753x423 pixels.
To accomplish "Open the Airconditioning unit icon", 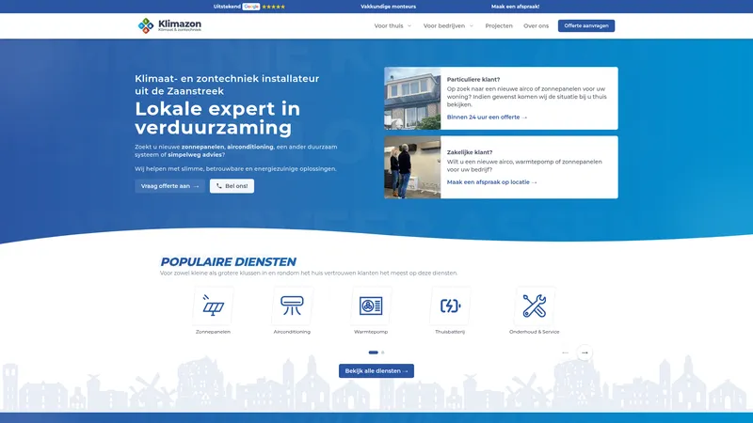I will pos(292,305).
